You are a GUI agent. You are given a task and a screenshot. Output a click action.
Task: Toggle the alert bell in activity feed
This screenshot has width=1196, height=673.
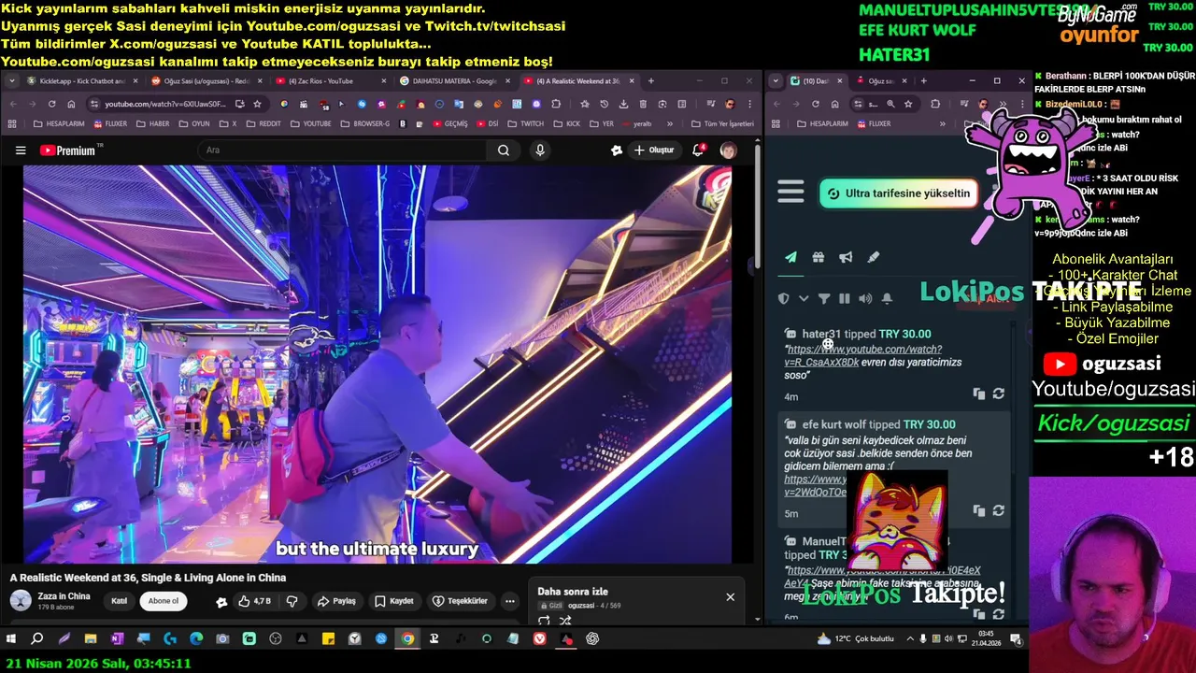tap(887, 298)
